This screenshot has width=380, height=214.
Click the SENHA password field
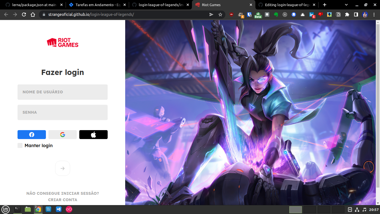point(63,112)
